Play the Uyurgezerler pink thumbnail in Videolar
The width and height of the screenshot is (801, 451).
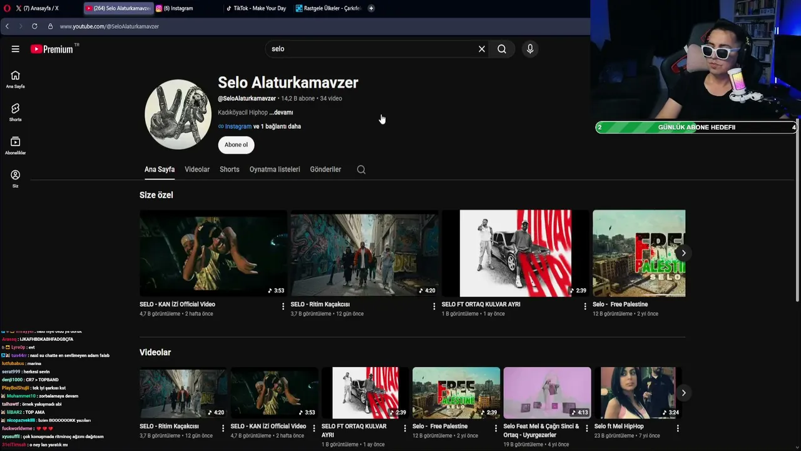click(547, 393)
